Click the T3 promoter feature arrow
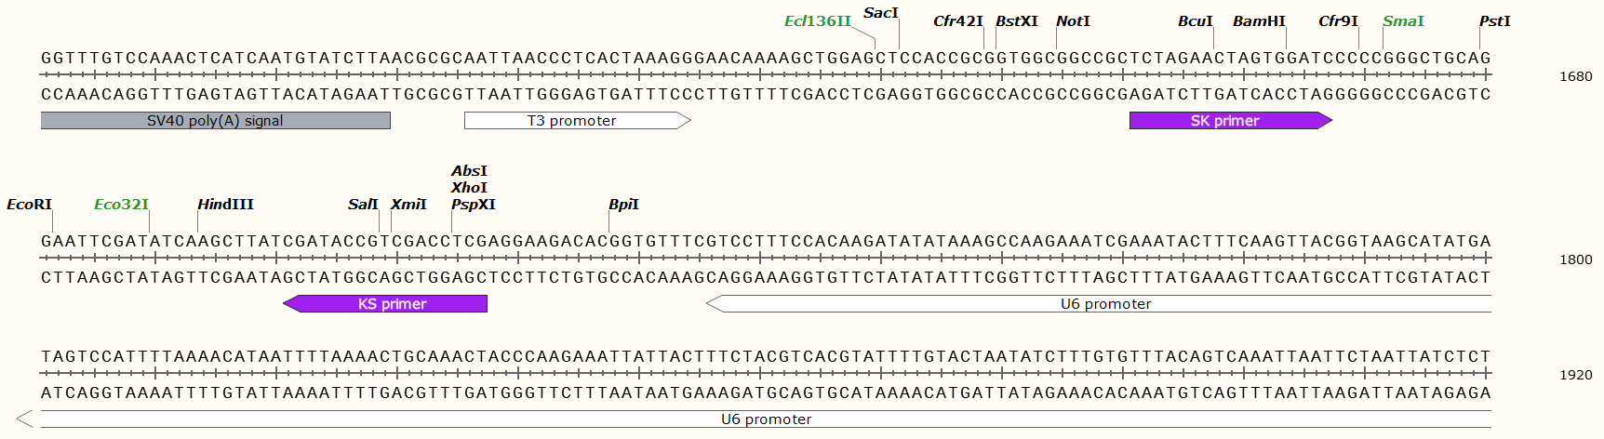This screenshot has width=1604, height=439. [x=571, y=120]
